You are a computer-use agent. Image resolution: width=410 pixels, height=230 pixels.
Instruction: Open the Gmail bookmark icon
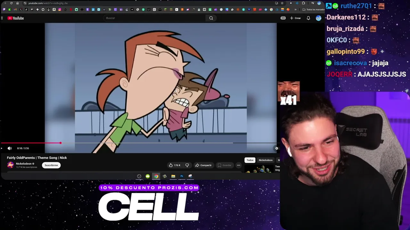[15, 10]
